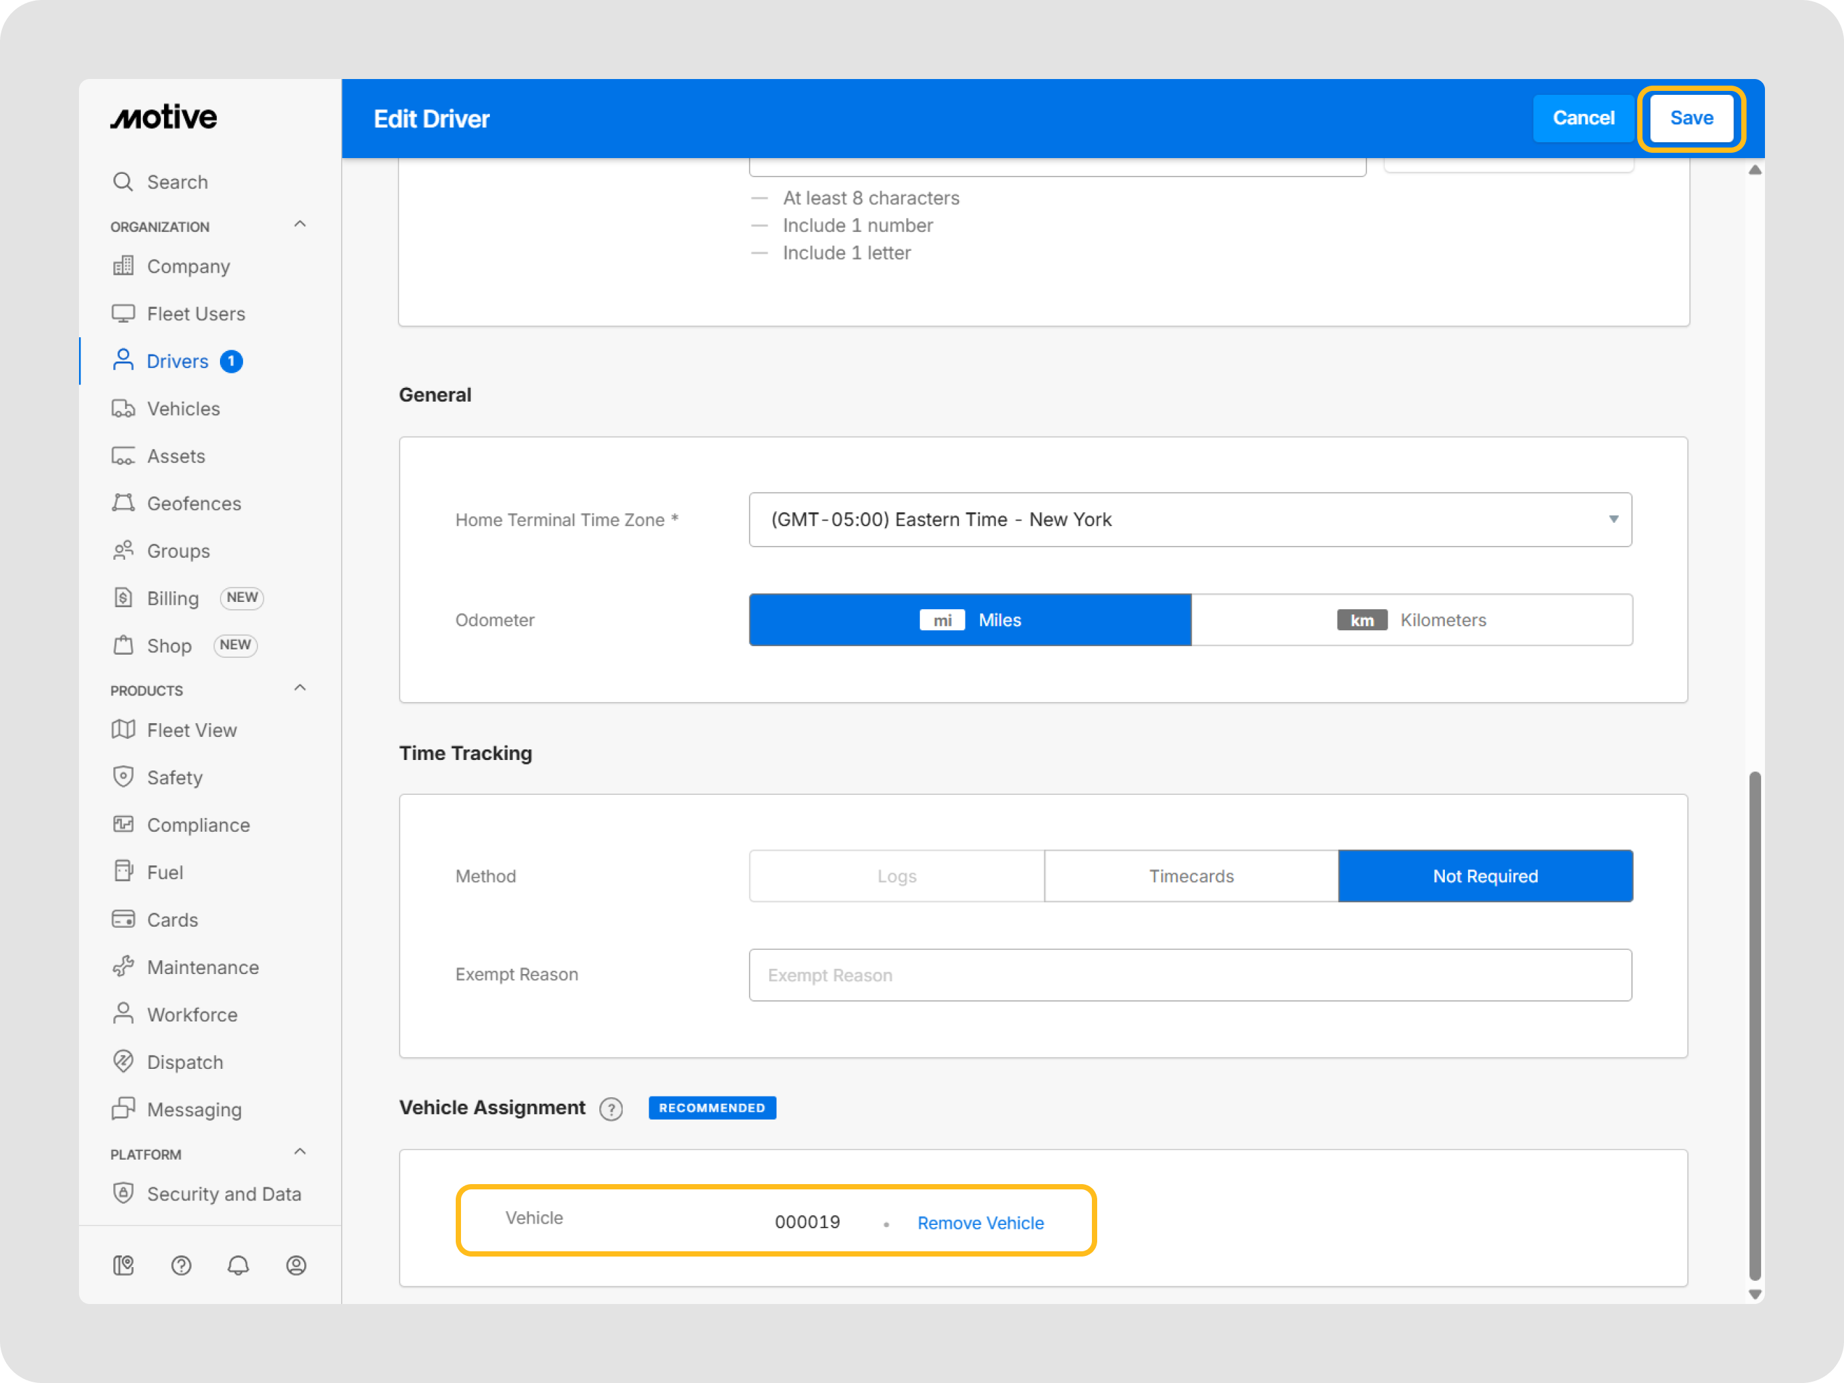
Task: Click the Vehicle Assignment help tooltip icon
Action: point(611,1109)
